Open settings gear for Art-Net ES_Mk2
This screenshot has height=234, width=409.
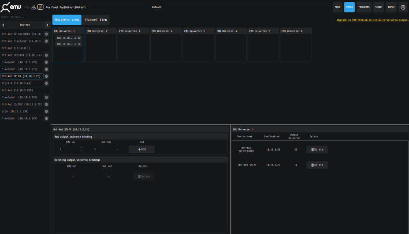(46, 104)
